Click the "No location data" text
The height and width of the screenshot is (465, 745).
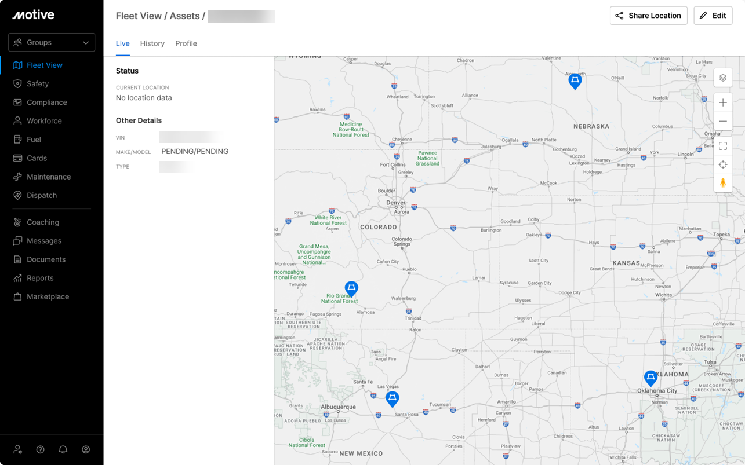click(x=144, y=98)
